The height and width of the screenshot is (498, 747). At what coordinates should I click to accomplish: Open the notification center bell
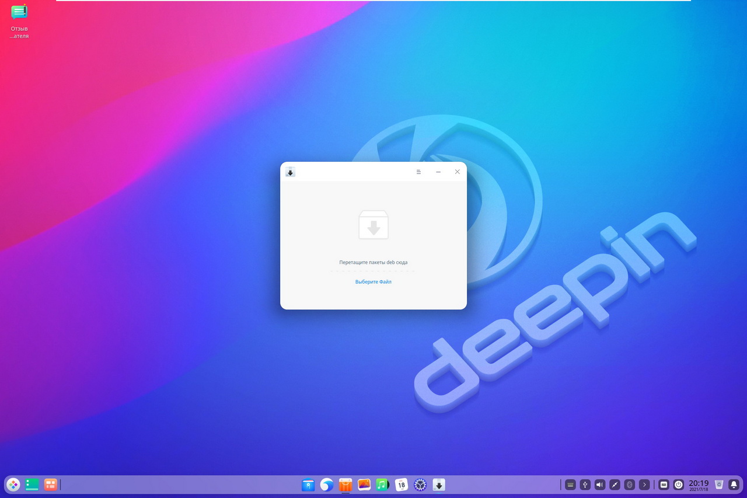tap(734, 485)
